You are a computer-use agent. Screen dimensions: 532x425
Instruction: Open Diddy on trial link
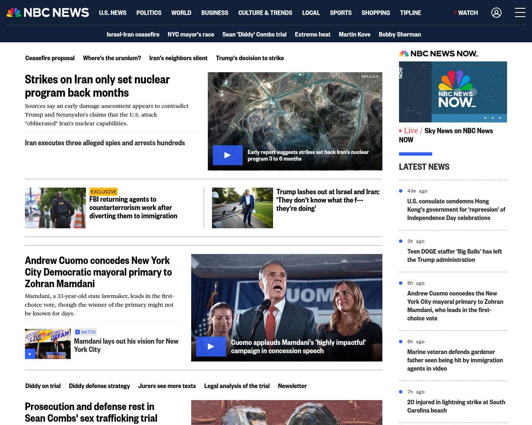43,386
